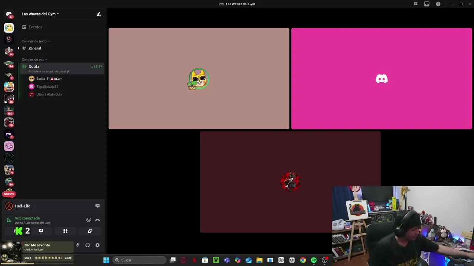Click the invite people icon
This screenshot has height=266, width=474.
[99, 14]
